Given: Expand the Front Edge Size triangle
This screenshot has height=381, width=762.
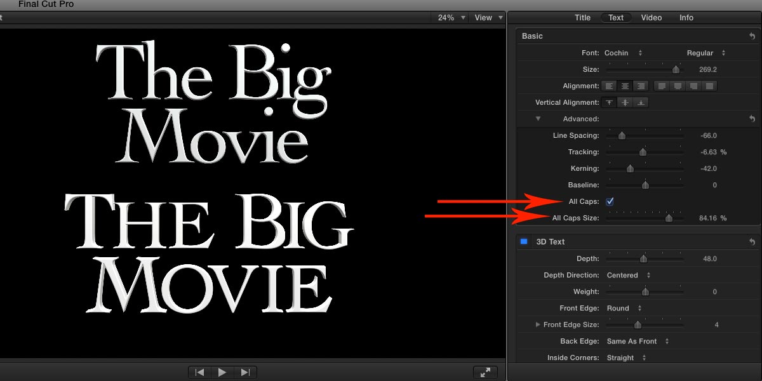Looking at the screenshot, I should point(538,324).
